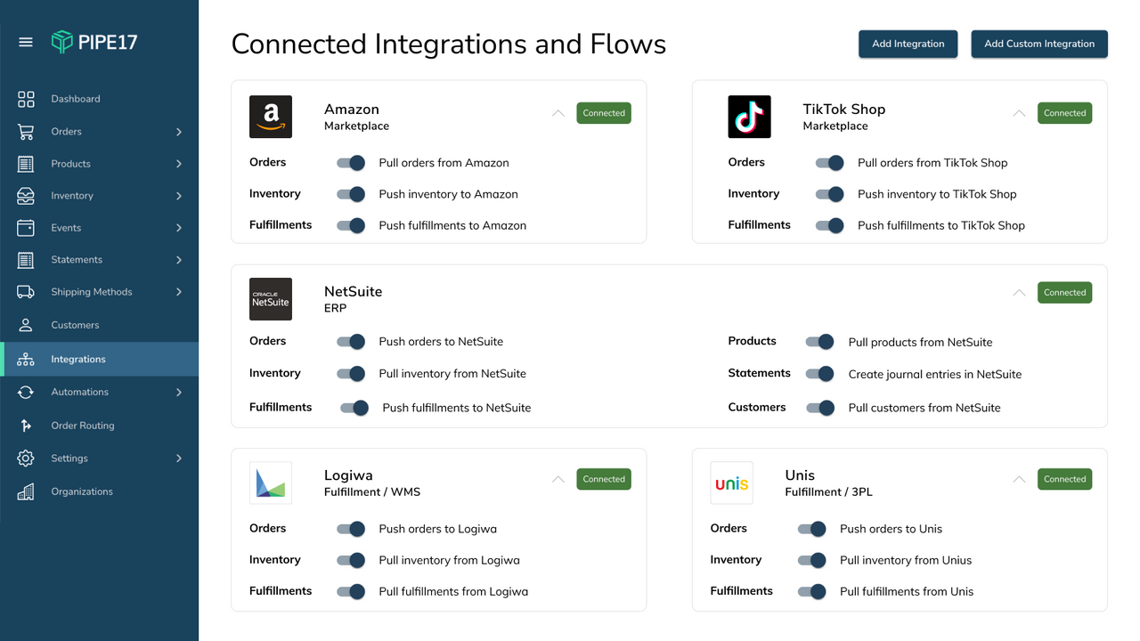Toggle Push fulfillments to Amazon
This screenshot has height=641, width=1140.
click(x=351, y=225)
